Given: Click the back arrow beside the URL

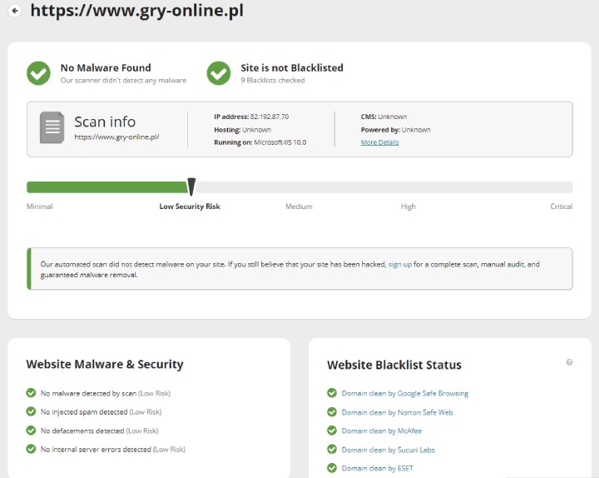Looking at the screenshot, I should tap(15, 11).
